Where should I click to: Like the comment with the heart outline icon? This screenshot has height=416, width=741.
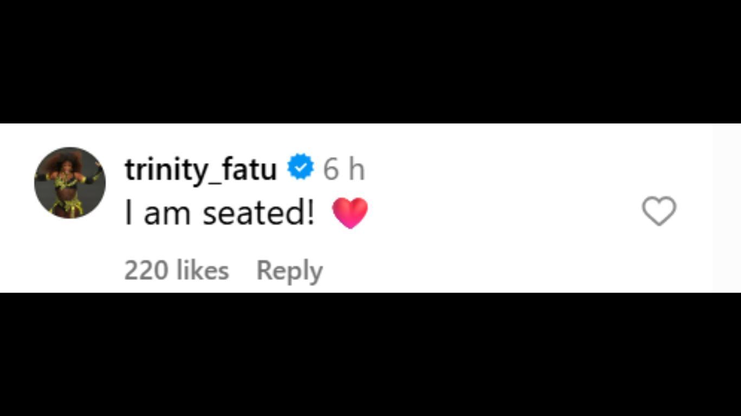(659, 211)
